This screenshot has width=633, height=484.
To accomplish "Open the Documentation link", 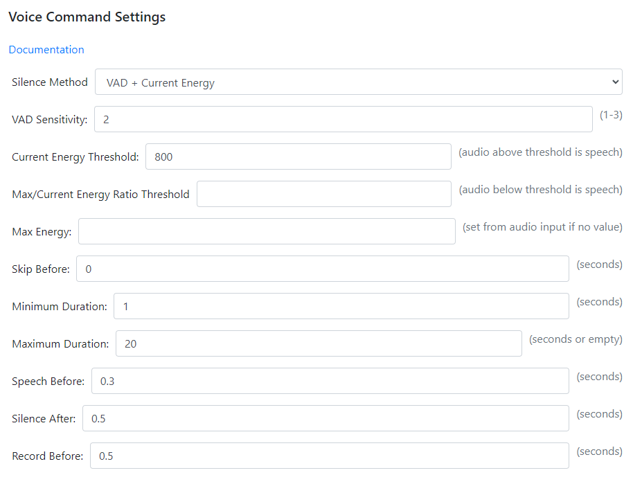I will pos(46,50).
